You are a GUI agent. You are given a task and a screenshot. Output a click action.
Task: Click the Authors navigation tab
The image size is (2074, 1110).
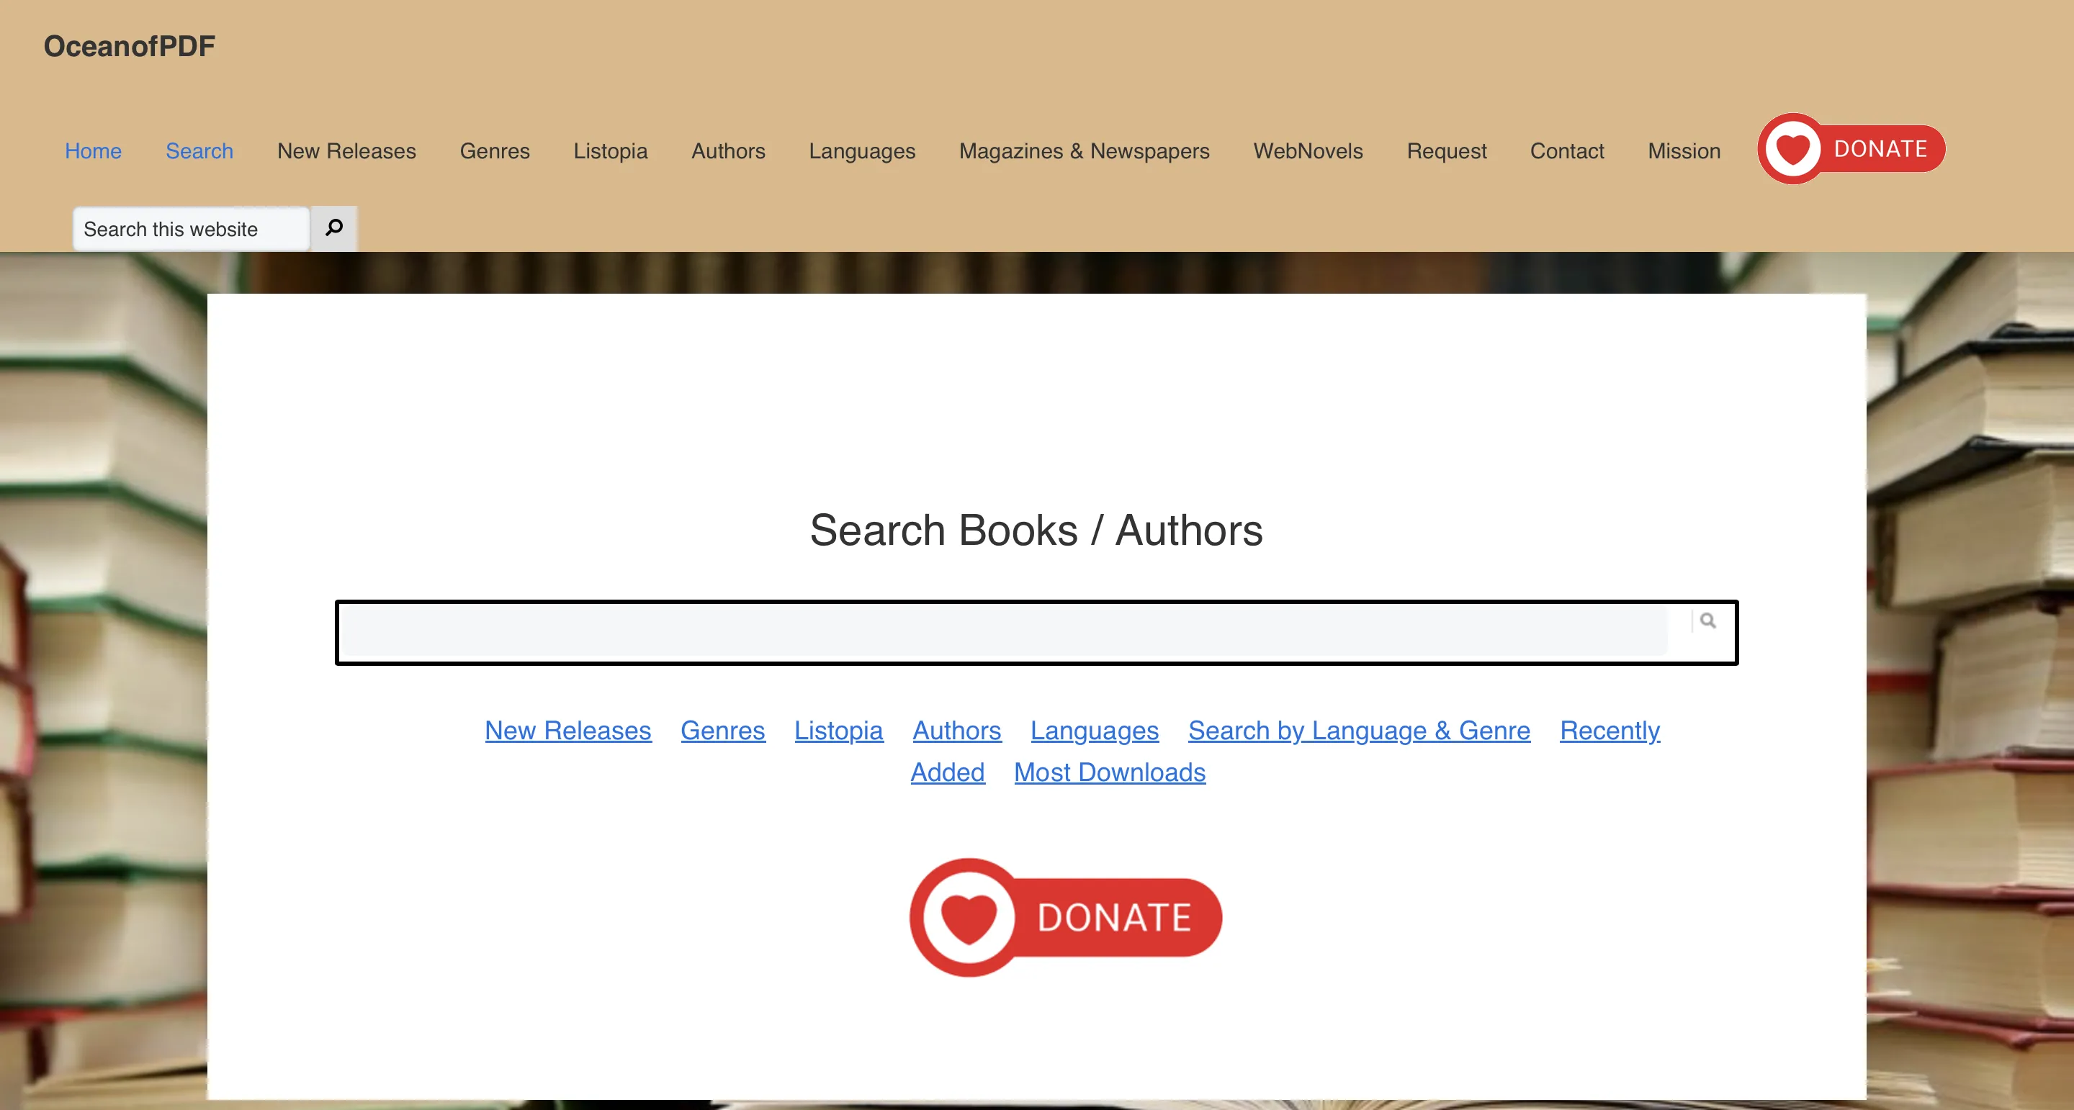(x=728, y=150)
